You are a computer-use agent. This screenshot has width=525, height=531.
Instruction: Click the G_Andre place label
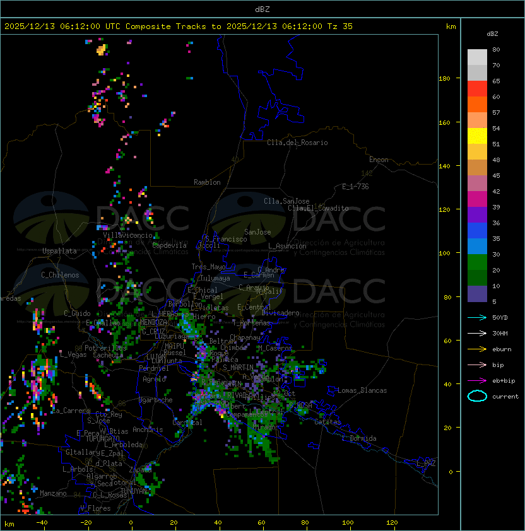coord(271,270)
